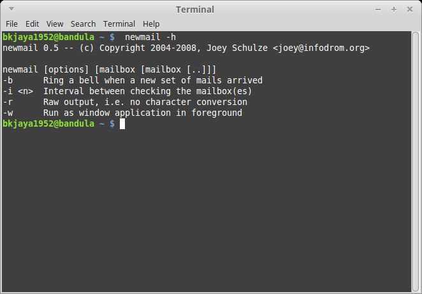Close the Terminal window
Viewport: 422px width, 294px height.
pos(410,10)
